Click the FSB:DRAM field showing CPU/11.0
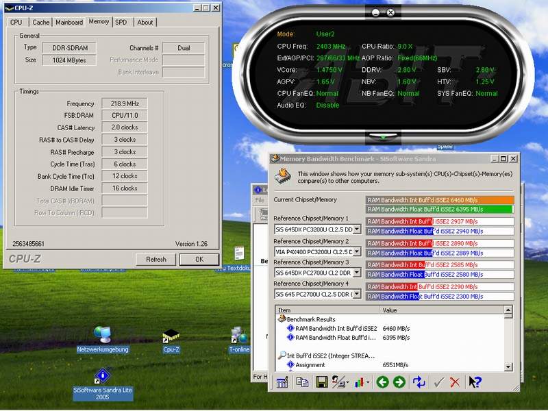The height and width of the screenshot is (411, 548). (x=125, y=115)
